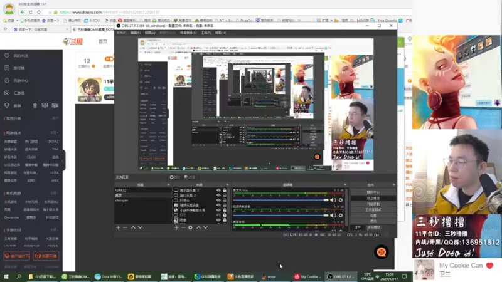
Task: Move source up with the arrow icon
Action: [198, 227]
